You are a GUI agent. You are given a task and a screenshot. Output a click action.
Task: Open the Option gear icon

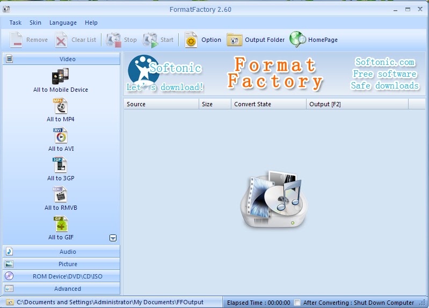pos(191,40)
